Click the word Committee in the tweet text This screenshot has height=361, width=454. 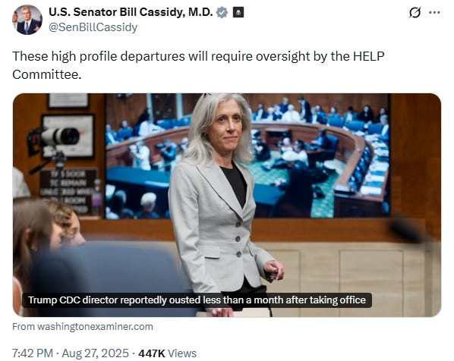tap(47, 74)
